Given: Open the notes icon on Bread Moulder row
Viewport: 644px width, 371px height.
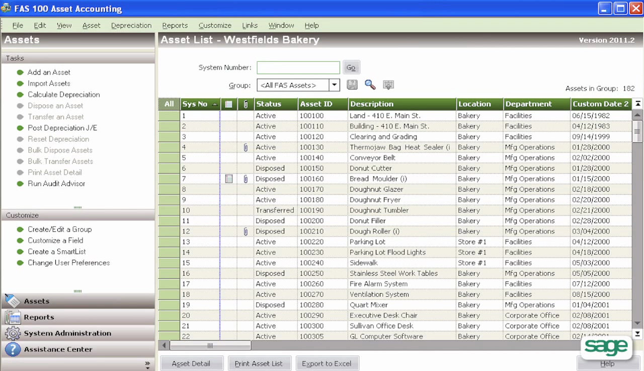Looking at the screenshot, I should [x=229, y=179].
